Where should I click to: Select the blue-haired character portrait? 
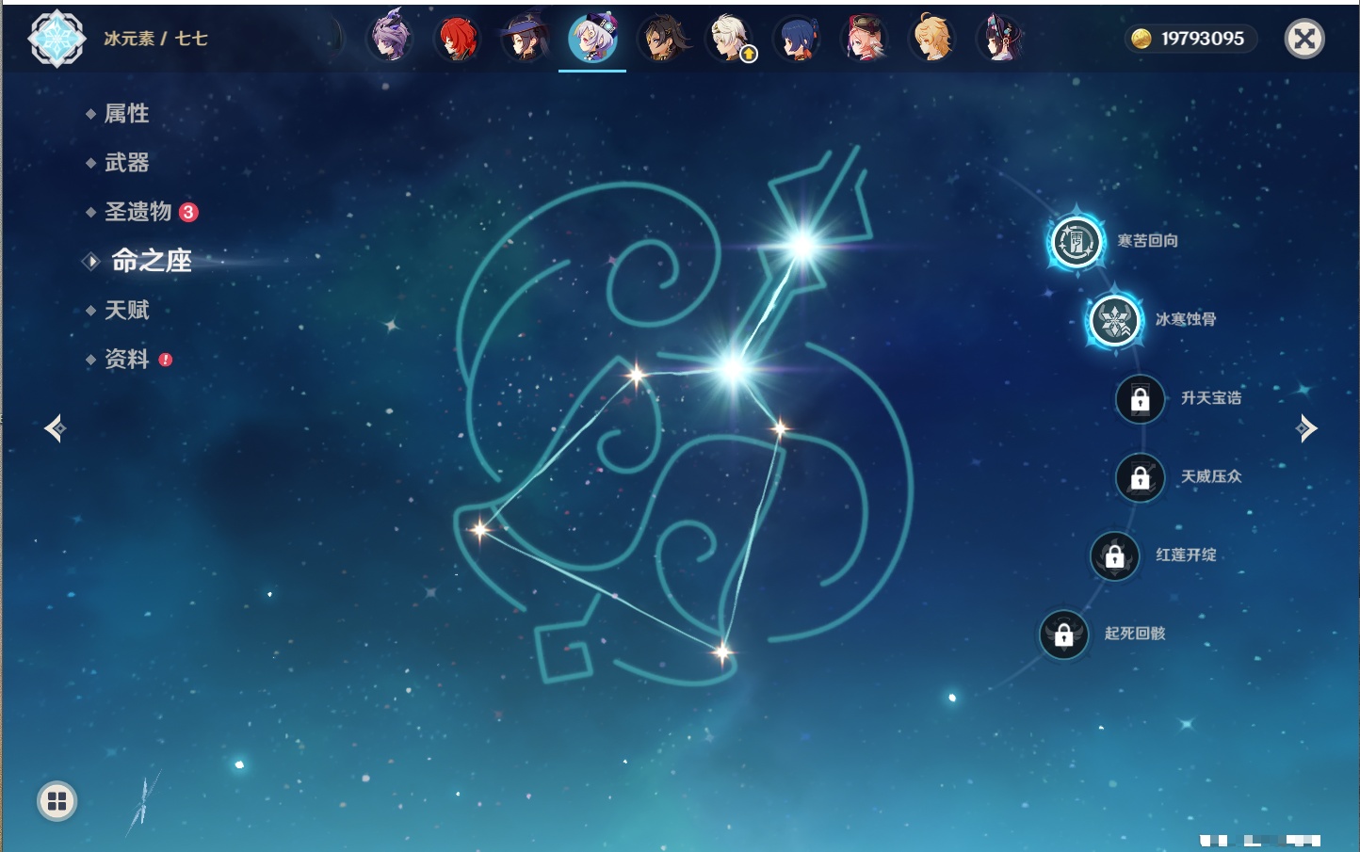(796, 39)
